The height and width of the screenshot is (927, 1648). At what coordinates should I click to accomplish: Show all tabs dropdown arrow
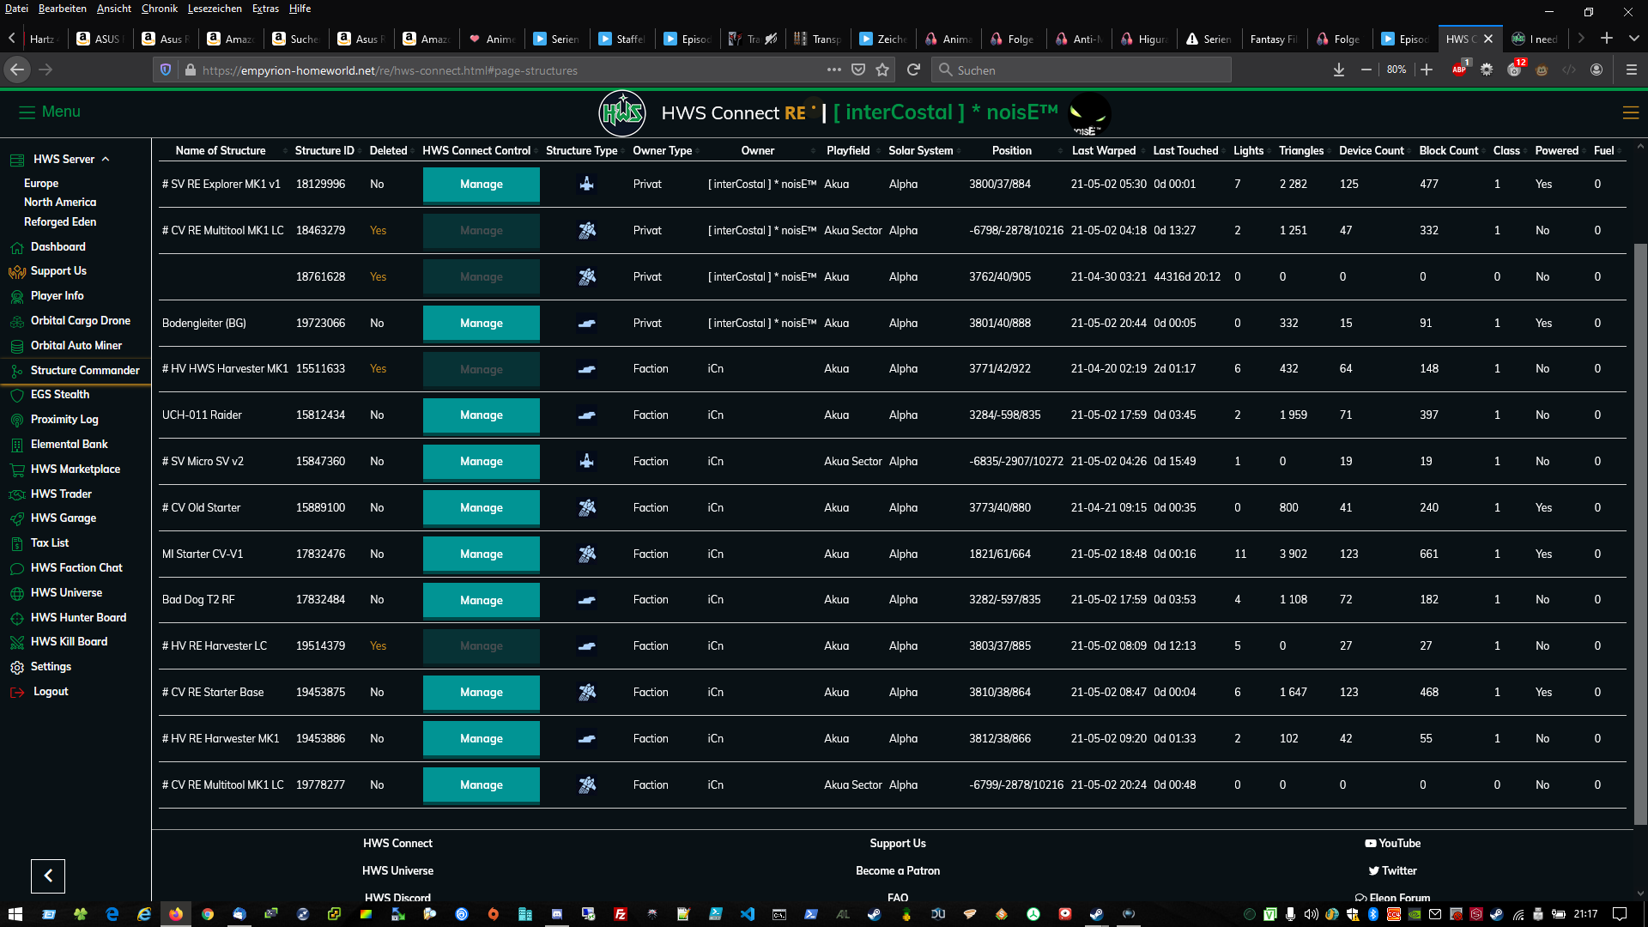click(1634, 39)
